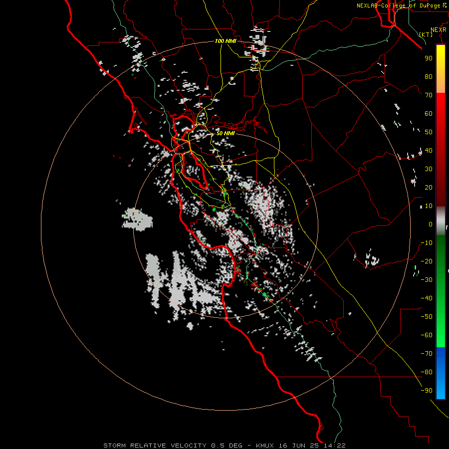This screenshot has height=449, width=449.
Task: Click the positive 10 scale label
Action: pyautogui.click(x=429, y=206)
